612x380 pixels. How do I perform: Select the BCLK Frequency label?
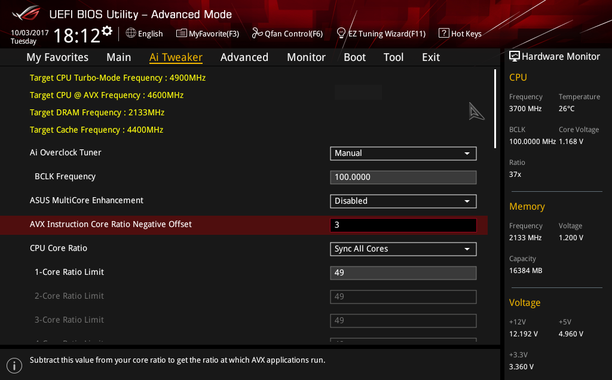65,176
